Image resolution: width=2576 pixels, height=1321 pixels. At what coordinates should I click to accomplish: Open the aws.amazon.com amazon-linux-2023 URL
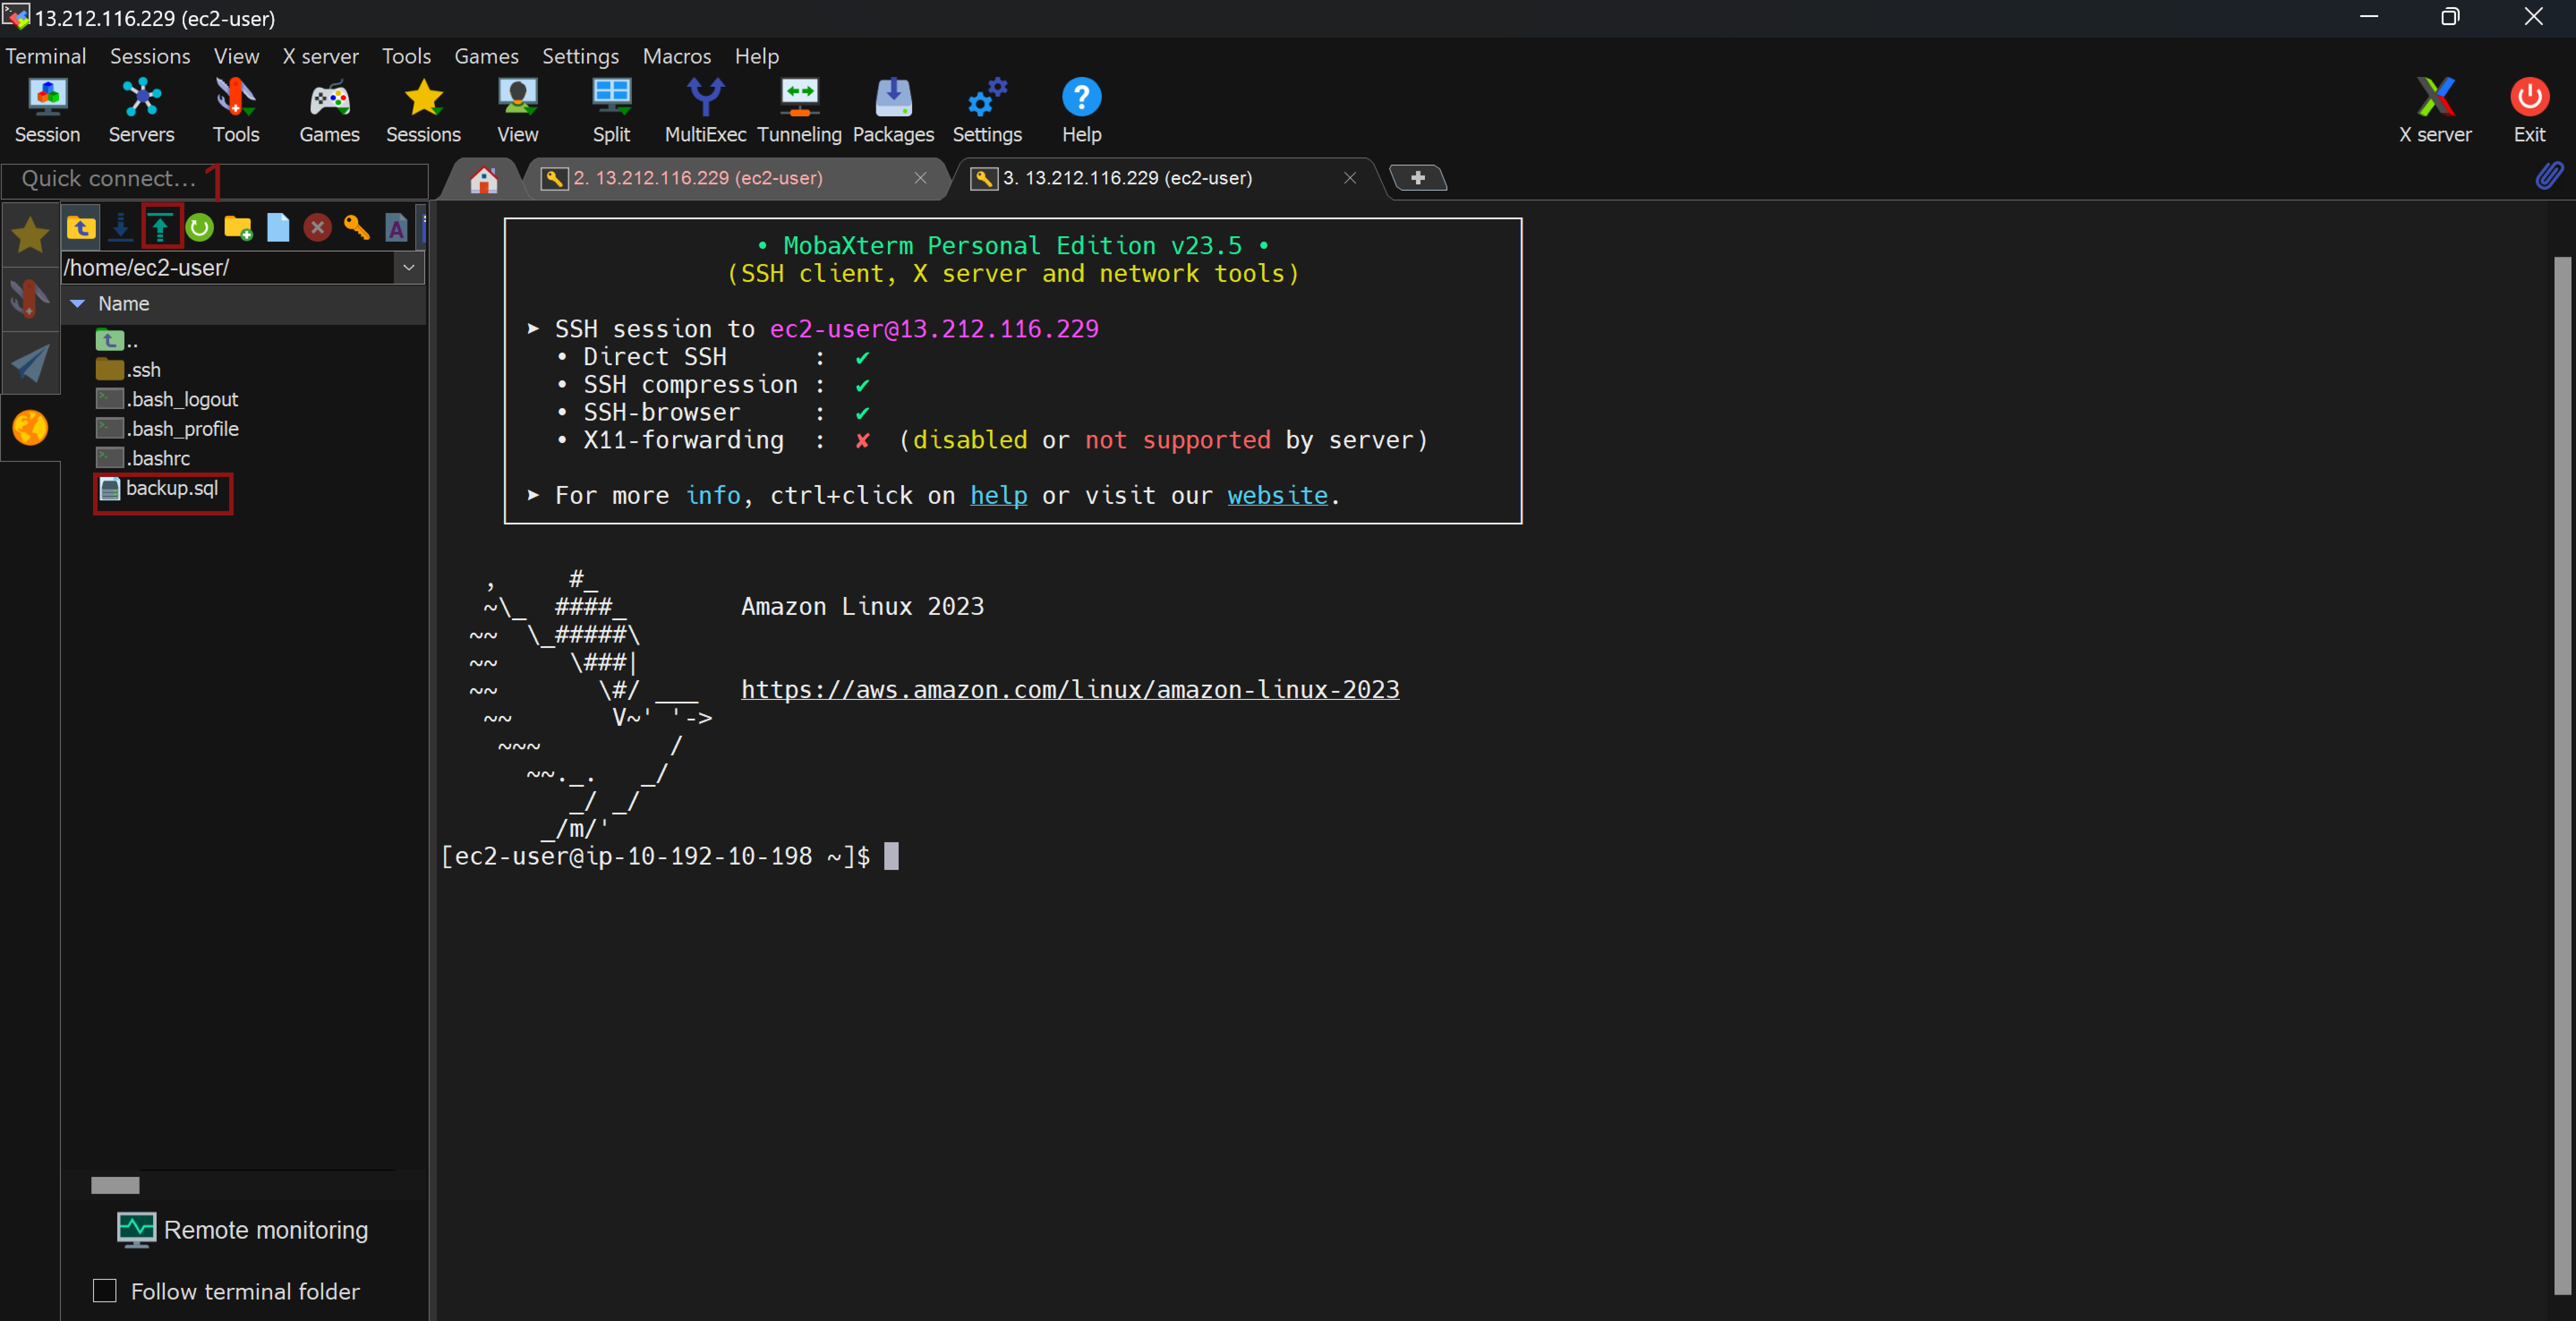tap(1070, 689)
